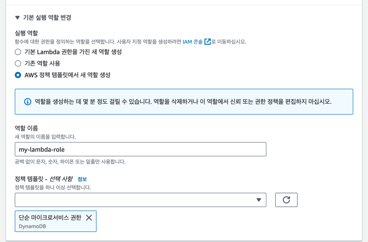Click the 기본 Lambda 권한을 가진 새 역할 생성 label
368x242 pixels.
pos(73,52)
